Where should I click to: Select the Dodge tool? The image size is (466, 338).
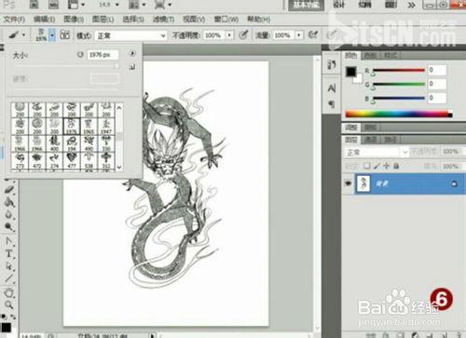pyautogui.click(x=9, y=227)
